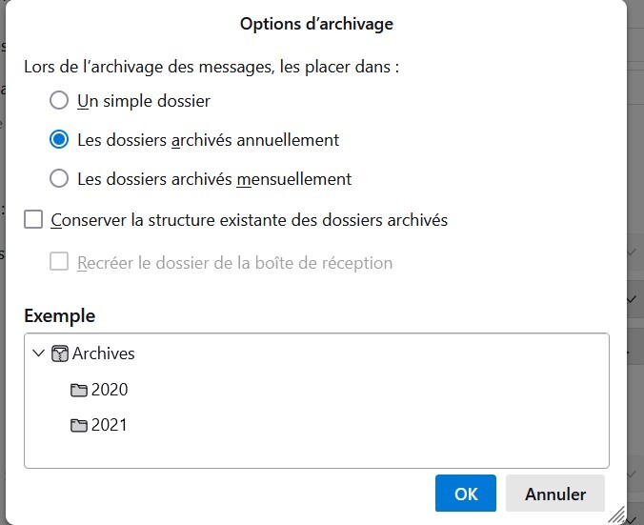The width and height of the screenshot is (644, 525).
Task: Select the 2020 label in example tree
Action: pos(110,390)
